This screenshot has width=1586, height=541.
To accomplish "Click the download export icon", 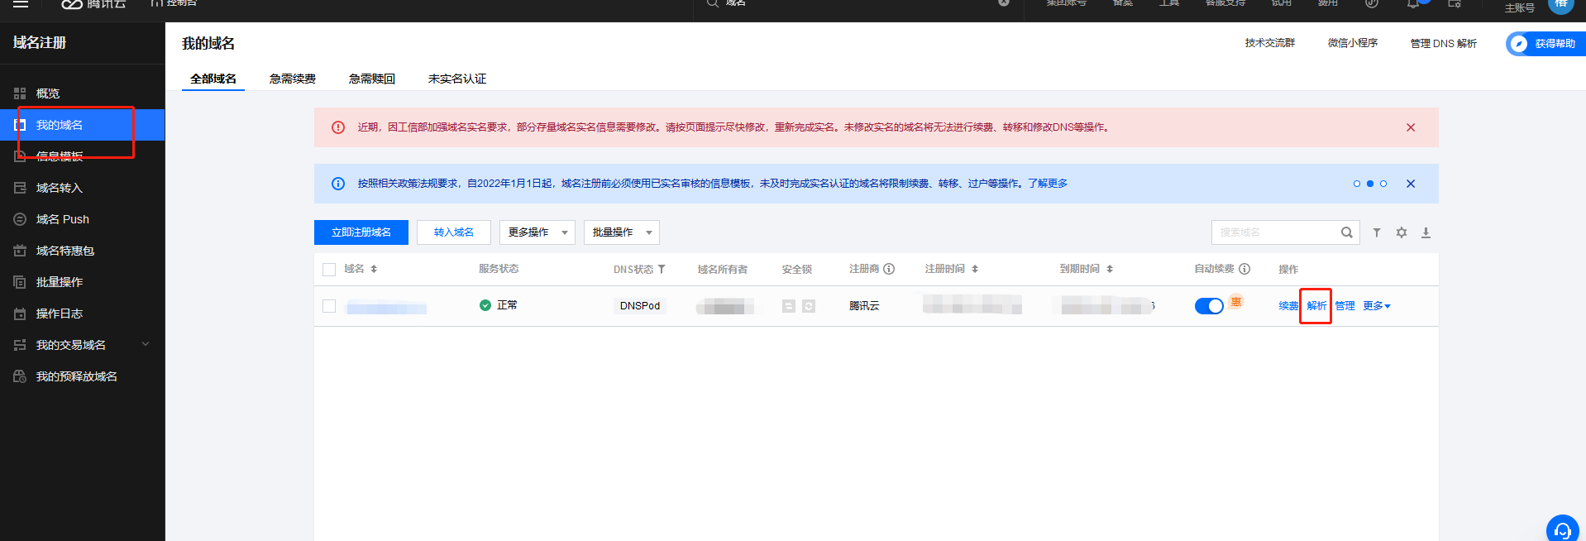I will pos(1426,233).
